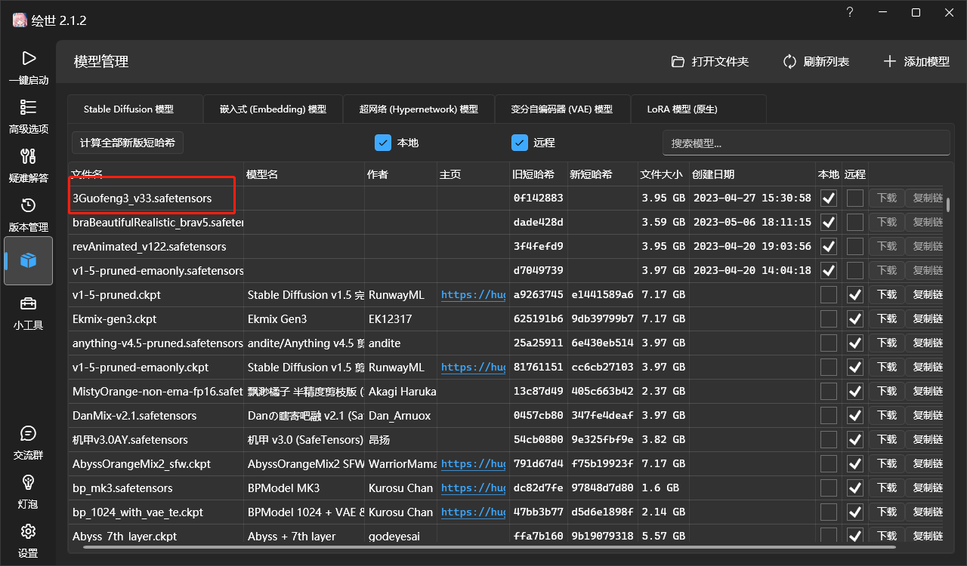Sort by 文件大小 column header
The image size is (967, 566).
pos(663,174)
